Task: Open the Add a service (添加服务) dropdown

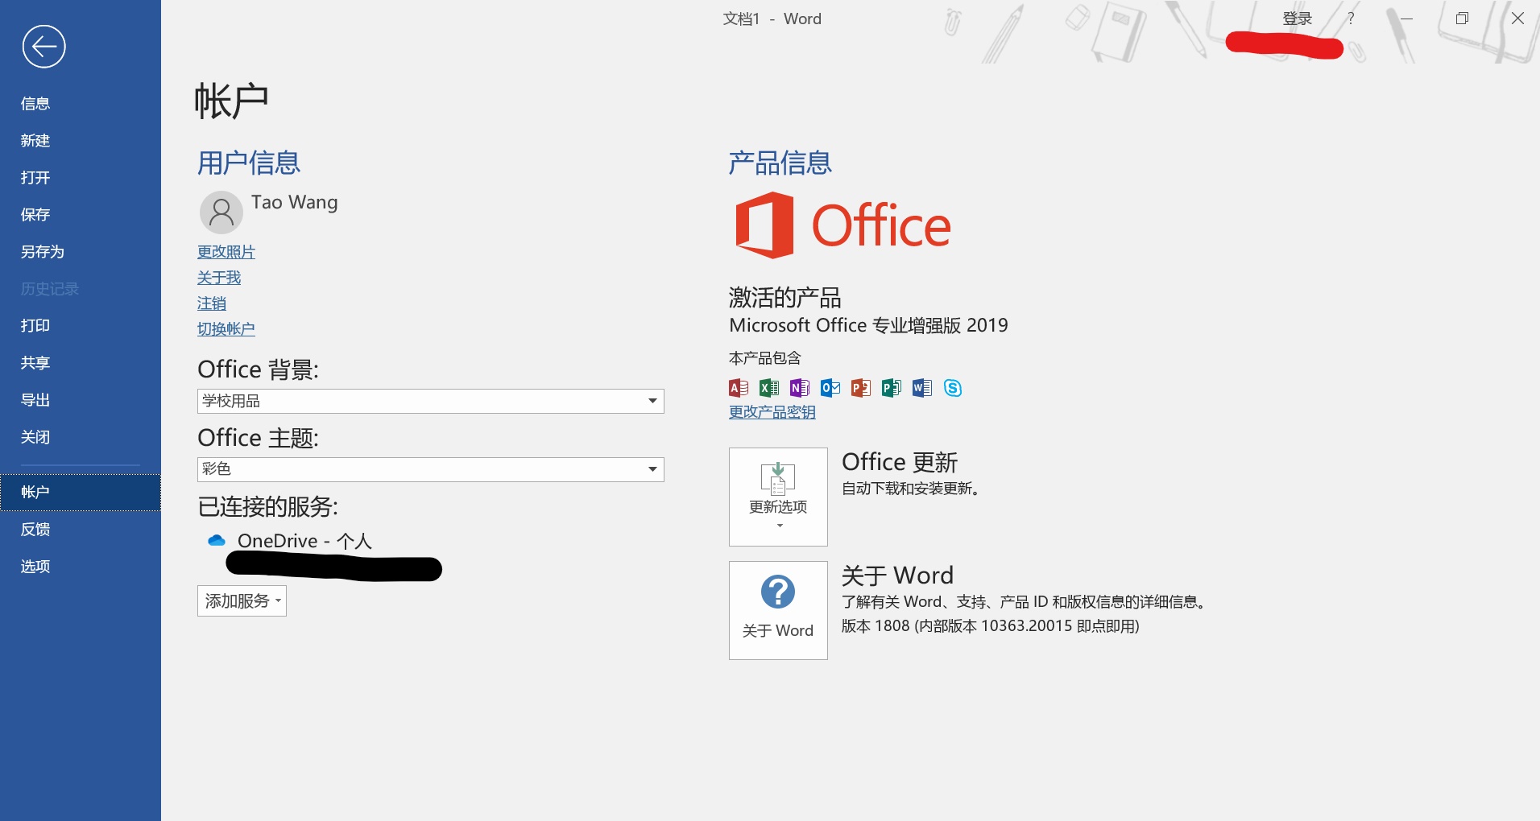Action: [x=242, y=600]
